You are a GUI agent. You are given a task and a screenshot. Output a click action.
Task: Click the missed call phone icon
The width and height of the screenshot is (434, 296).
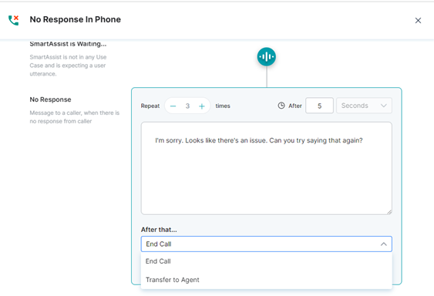(13, 20)
